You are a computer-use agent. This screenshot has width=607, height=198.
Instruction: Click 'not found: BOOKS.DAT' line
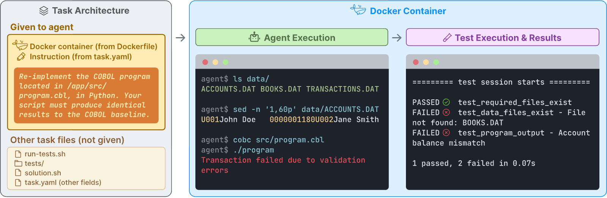[x=458, y=123]
